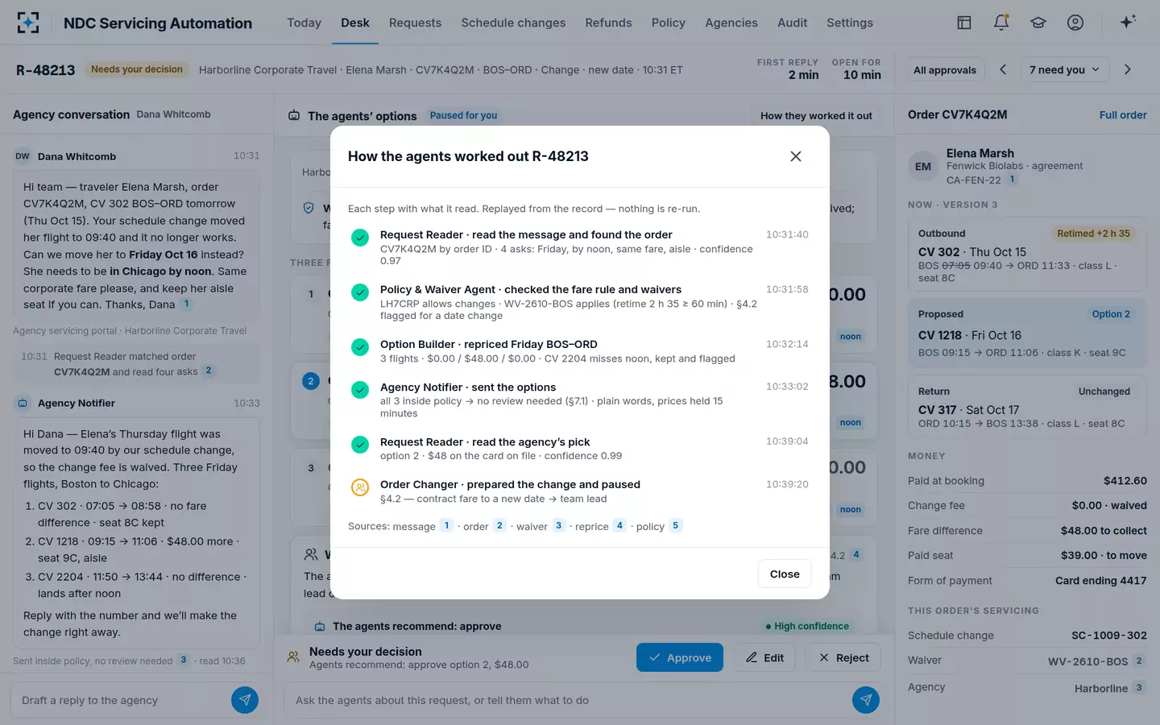Click the Proposed CV 1218 Option 2 card

pos(1027,333)
